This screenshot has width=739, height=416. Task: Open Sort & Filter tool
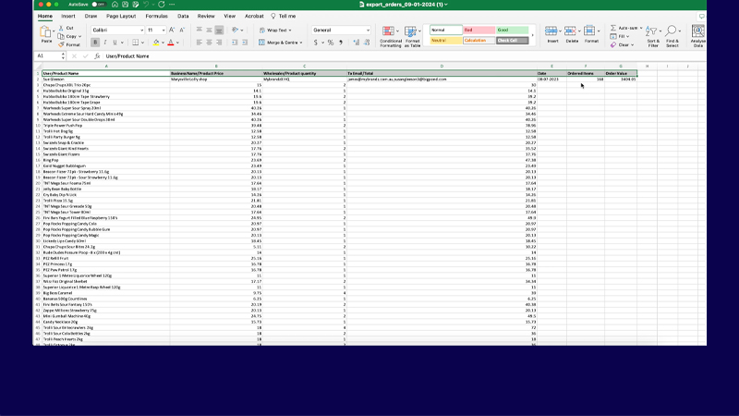point(653,35)
